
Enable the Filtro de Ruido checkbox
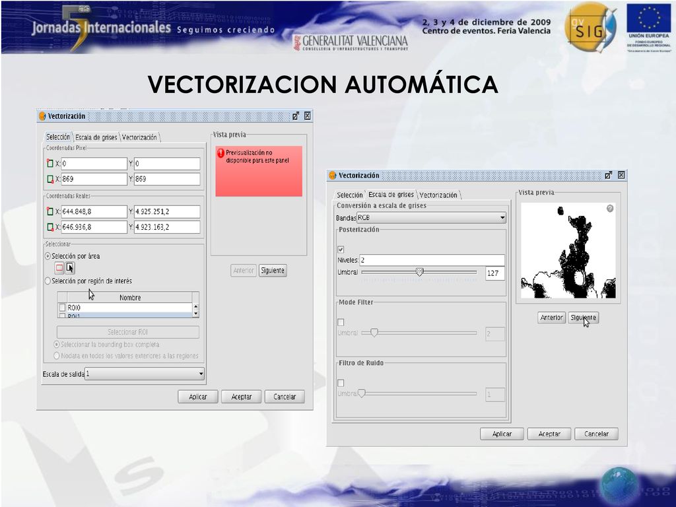tap(341, 383)
